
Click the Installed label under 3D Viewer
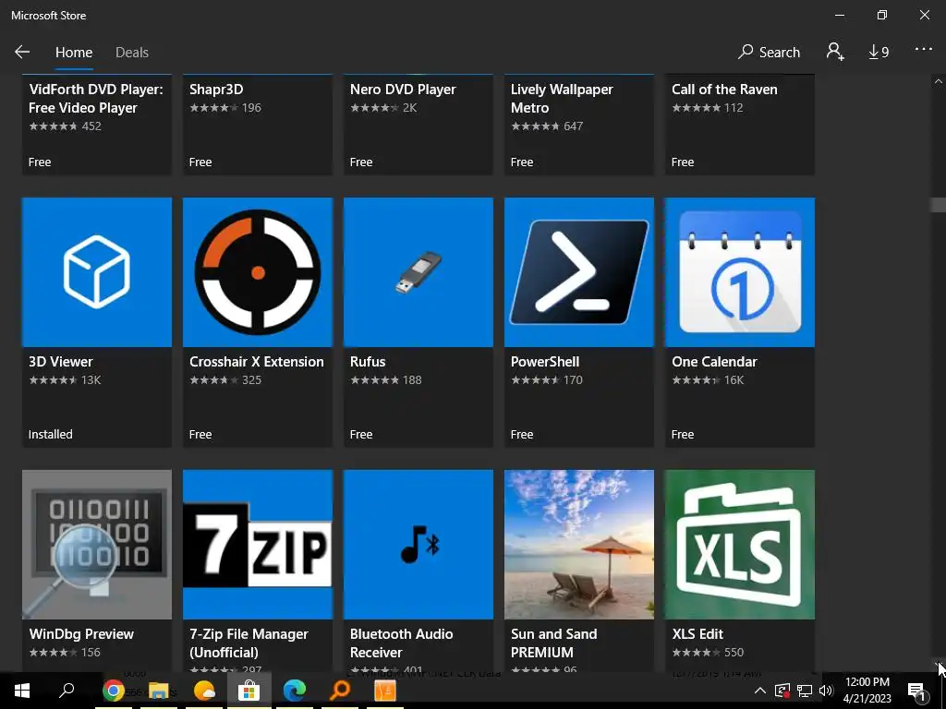(x=50, y=434)
